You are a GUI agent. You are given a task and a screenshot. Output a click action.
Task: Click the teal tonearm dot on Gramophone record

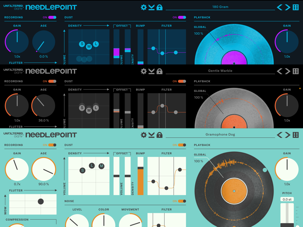[265, 170]
